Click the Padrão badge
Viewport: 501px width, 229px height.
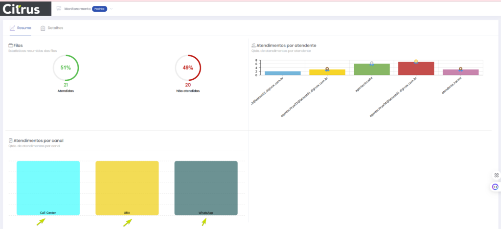coord(99,9)
